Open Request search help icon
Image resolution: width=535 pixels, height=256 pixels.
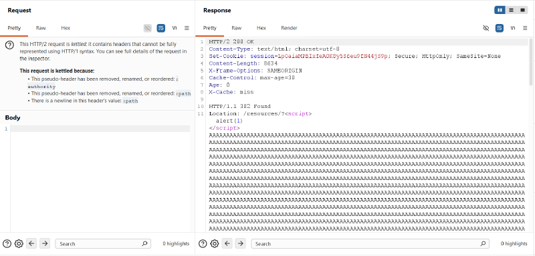pos(7,243)
